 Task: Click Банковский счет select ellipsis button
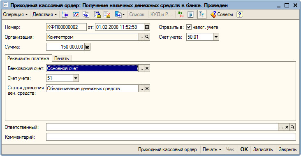[x=141, y=68]
